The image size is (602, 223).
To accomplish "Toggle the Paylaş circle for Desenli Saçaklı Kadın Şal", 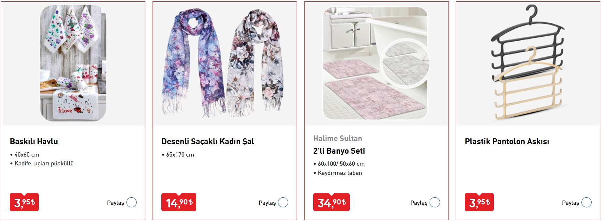I will tap(283, 202).
